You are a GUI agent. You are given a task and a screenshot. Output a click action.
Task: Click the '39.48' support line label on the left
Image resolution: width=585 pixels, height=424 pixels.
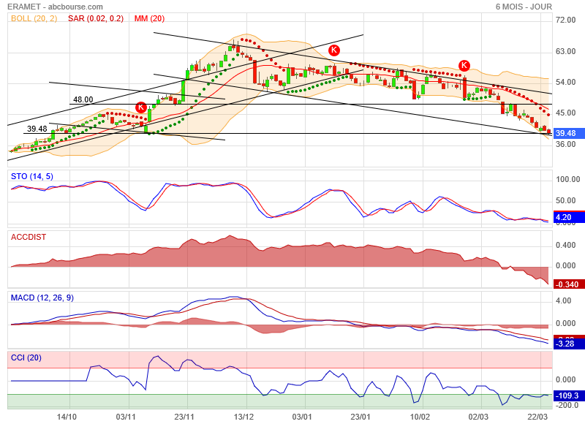pyautogui.click(x=37, y=129)
